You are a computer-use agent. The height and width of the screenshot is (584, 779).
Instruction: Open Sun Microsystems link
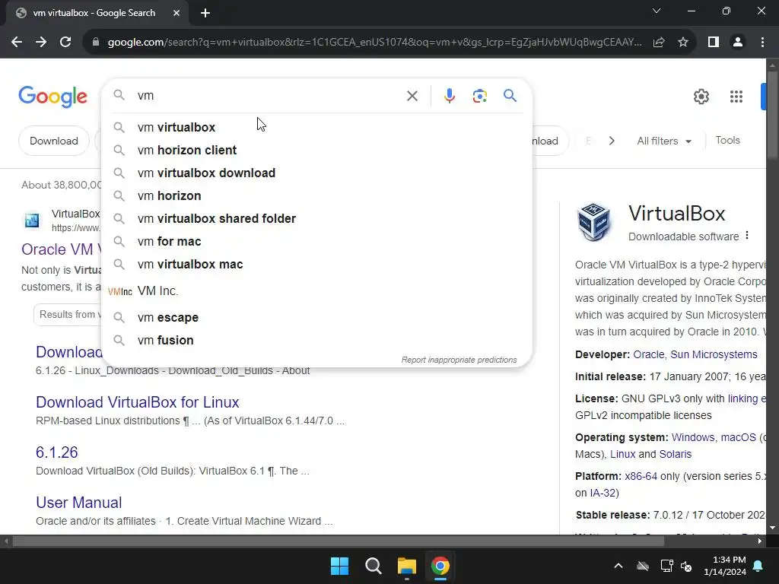(714, 354)
